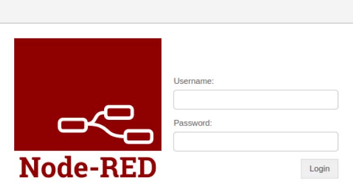The image size is (353, 190).
Task: Click the word "RED" in the wordmark
Action: pos(128,167)
